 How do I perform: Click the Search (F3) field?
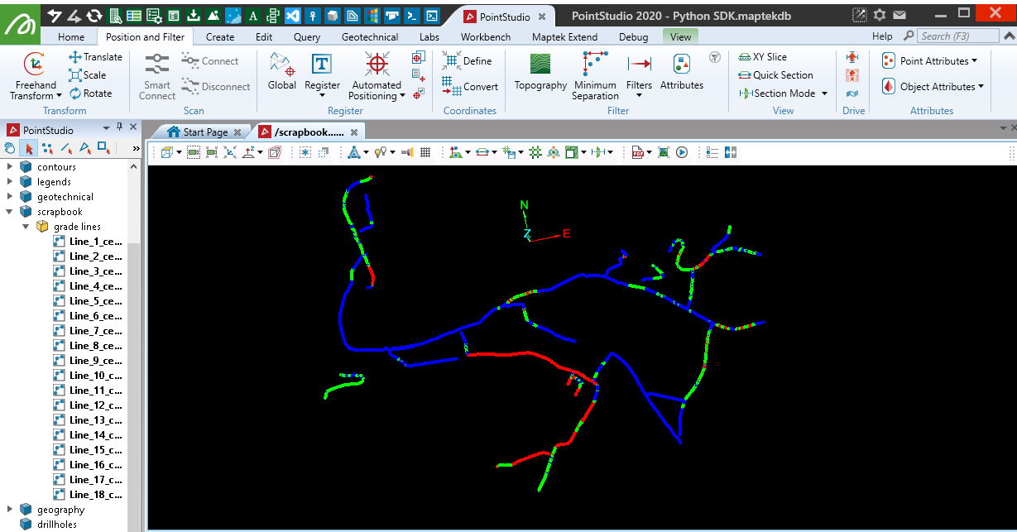(x=957, y=36)
